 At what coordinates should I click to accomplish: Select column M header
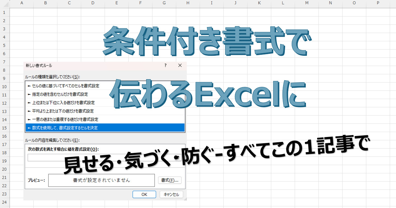(307, 3)
